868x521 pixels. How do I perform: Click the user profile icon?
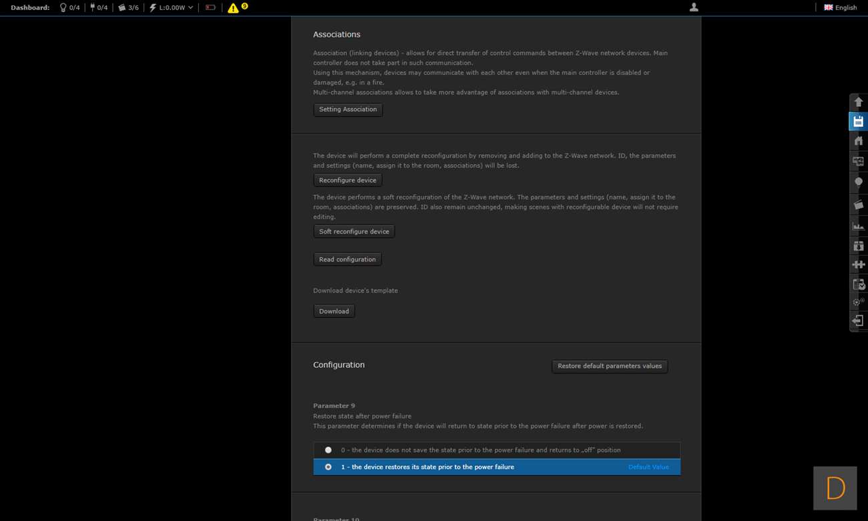[694, 7]
